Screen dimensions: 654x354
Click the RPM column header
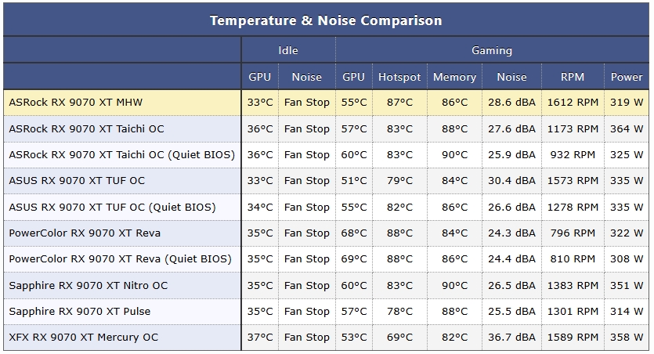point(573,77)
